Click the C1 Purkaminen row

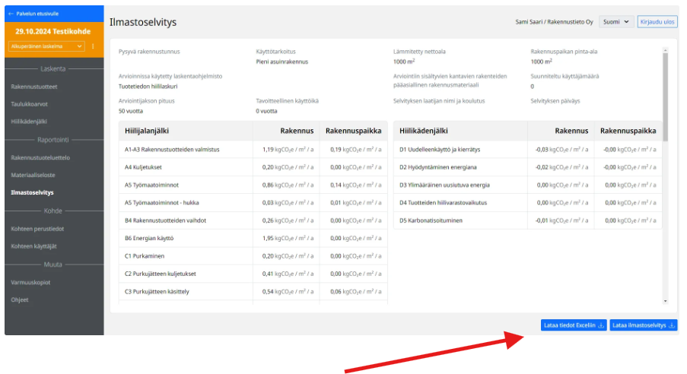click(253, 256)
